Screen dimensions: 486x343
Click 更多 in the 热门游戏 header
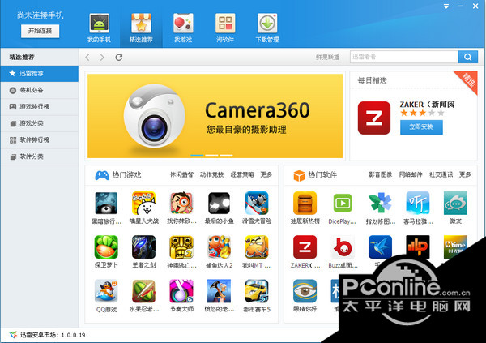tap(266, 175)
